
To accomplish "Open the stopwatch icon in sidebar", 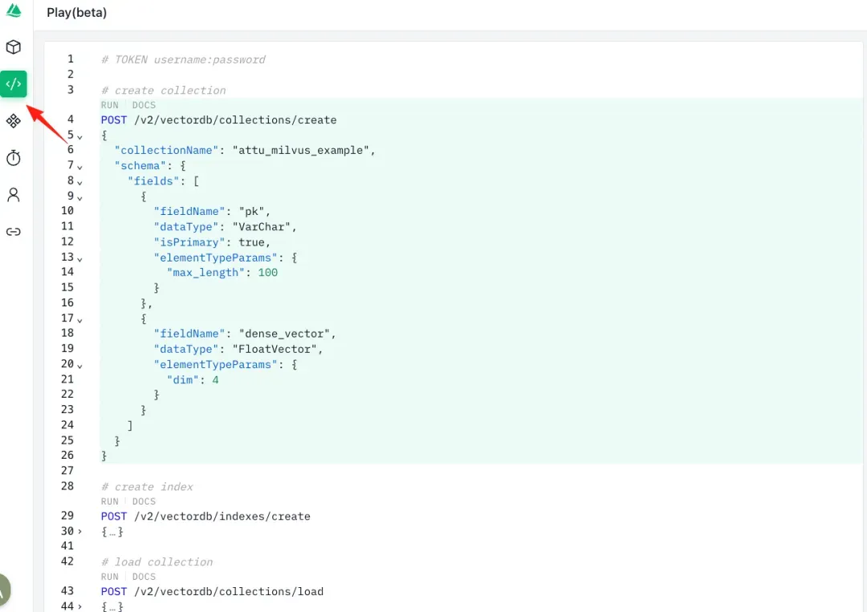I will click(x=13, y=157).
